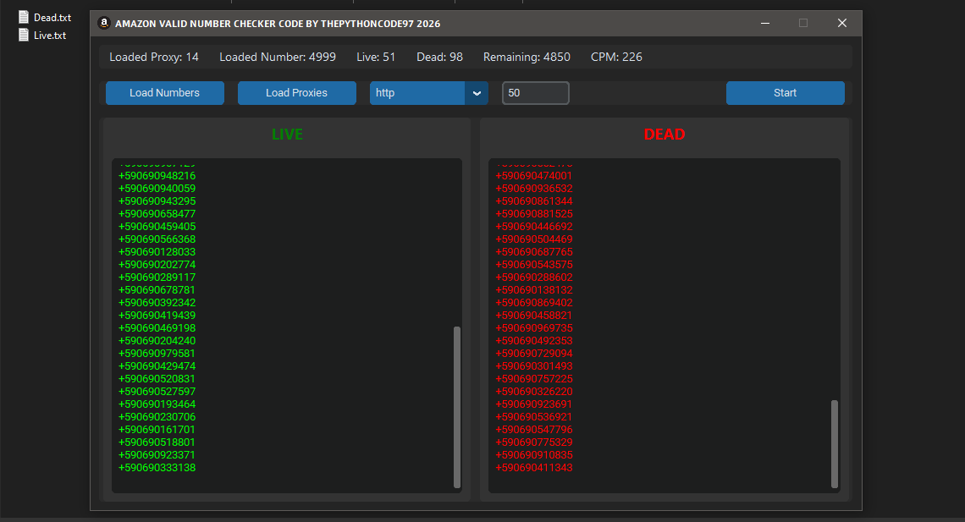This screenshot has width=965, height=522.
Task: Select dead number +590690869402
Action: 534,303
